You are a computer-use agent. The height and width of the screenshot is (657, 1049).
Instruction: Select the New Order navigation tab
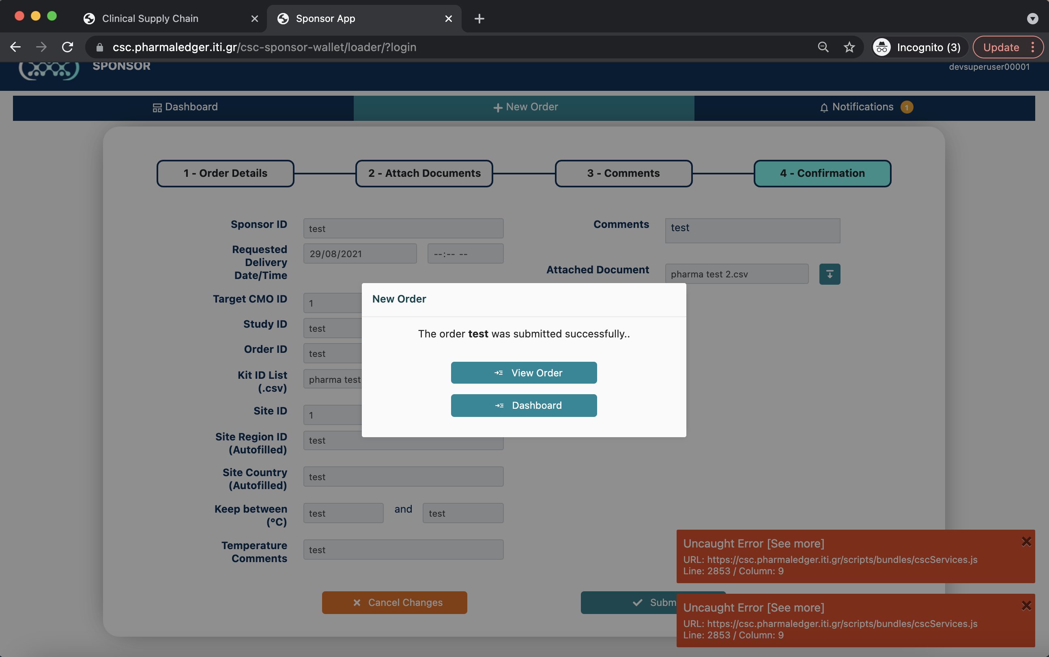pyautogui.click(x=524, y=107)
